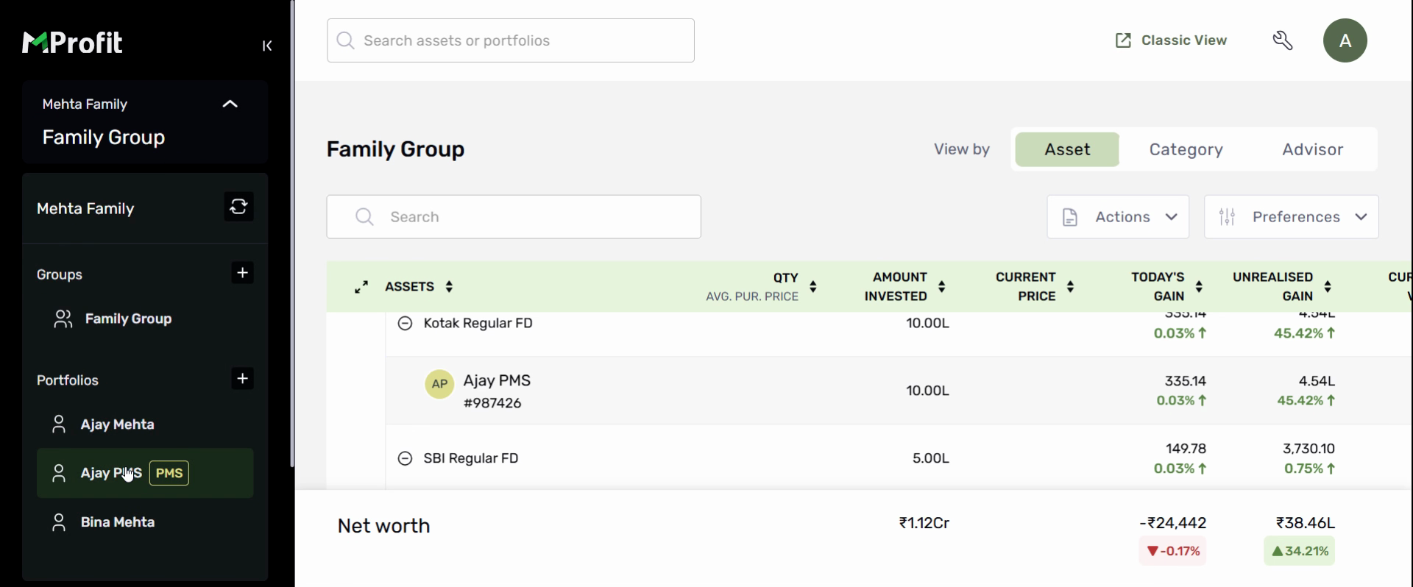Open the user avatar profile menu
The image size is (1413, 587).
[1345, 40]
